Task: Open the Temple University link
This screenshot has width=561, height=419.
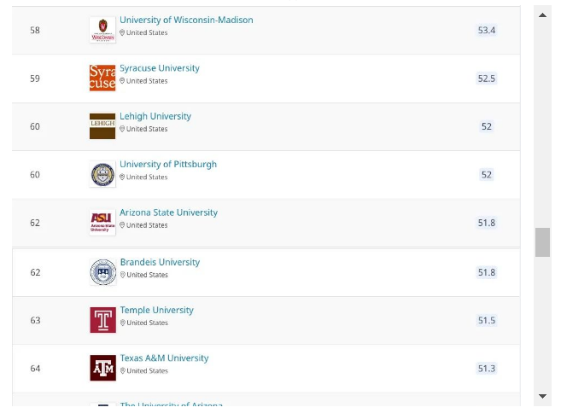Action: (157, 310)
